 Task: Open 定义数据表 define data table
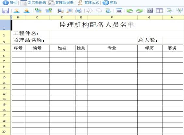[x=33, y=3]
